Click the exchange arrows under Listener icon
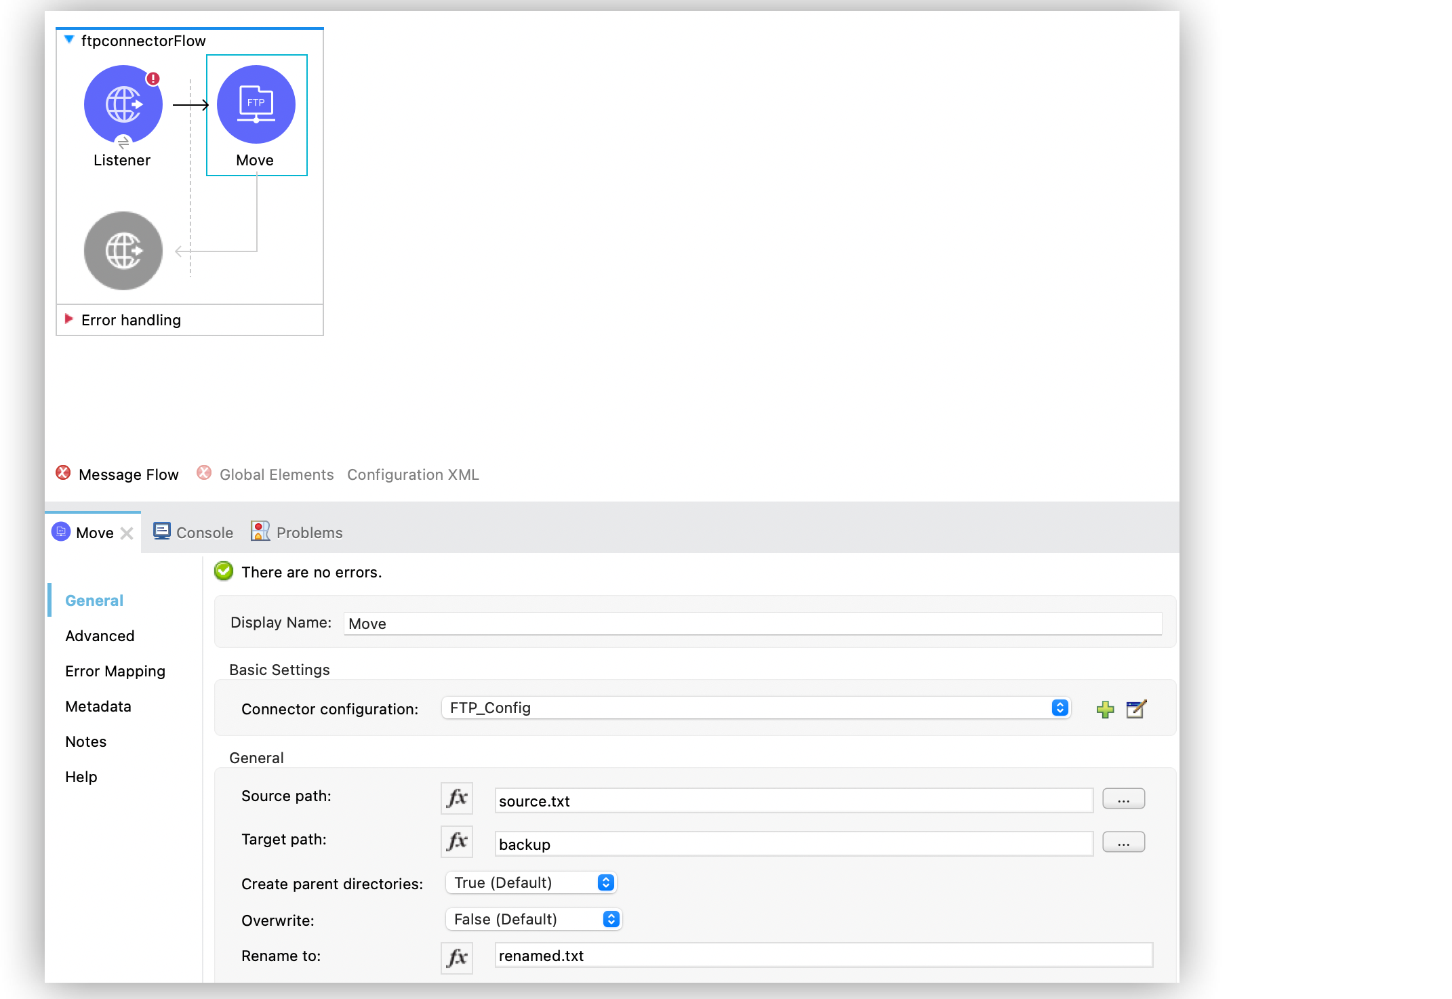The height and width of the screenshot is (999, 1452). tap(123, 142)
